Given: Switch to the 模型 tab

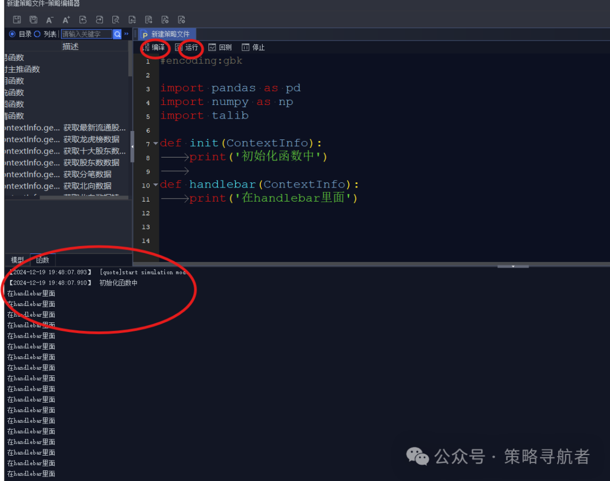Looking at the screenshot, I should tap(17, 260).
